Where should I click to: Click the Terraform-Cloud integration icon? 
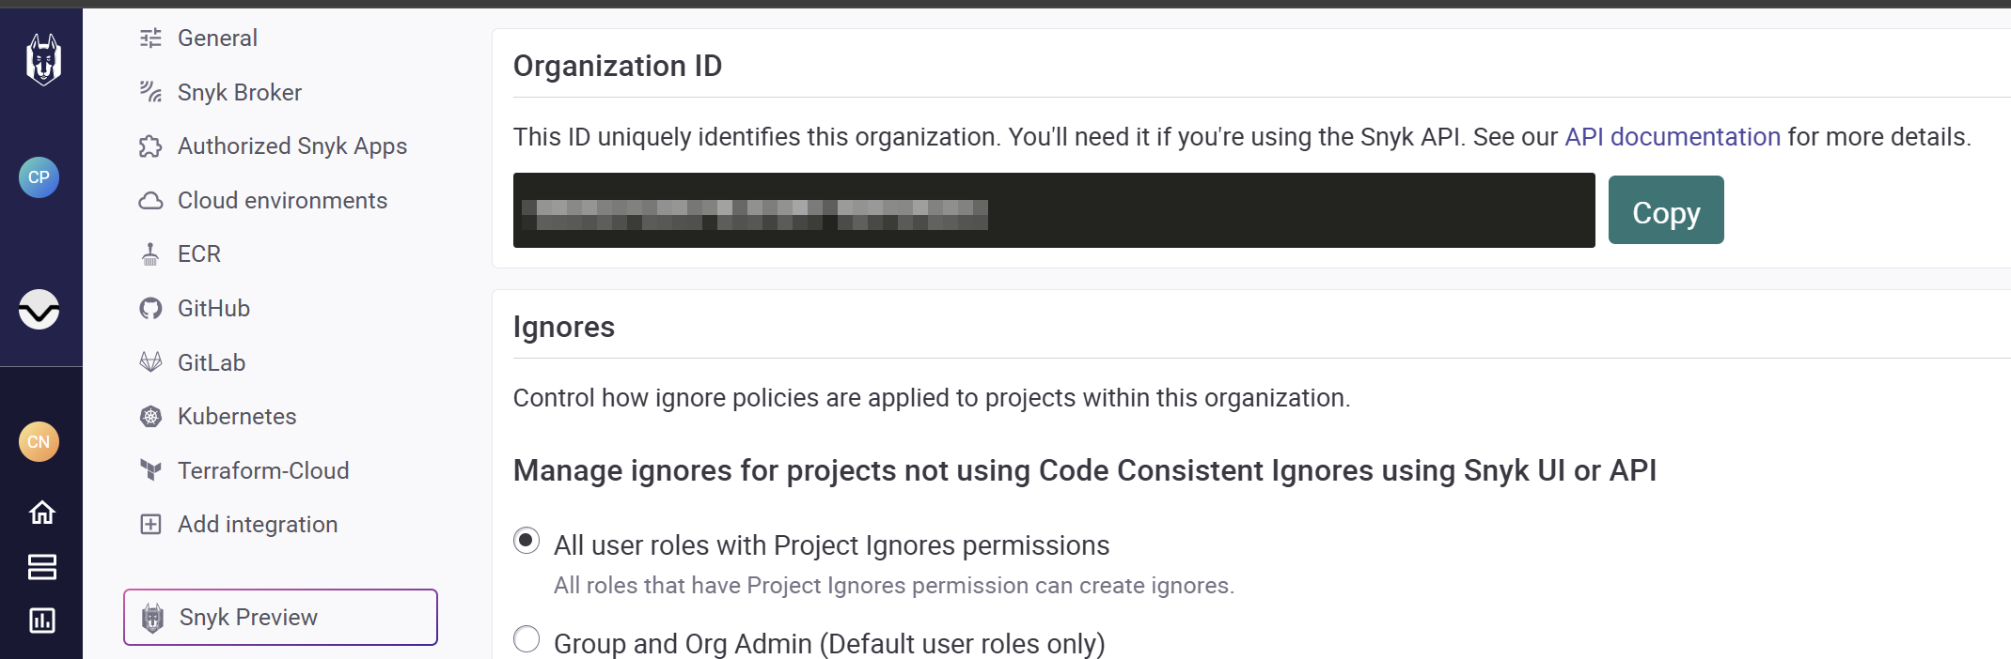click(x=150, y=470)
